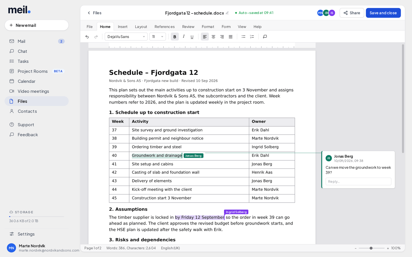The height and width of the screenshot is (257, 412).
Task: Open Chat in the sidebar
Action: tap(37, 51)
